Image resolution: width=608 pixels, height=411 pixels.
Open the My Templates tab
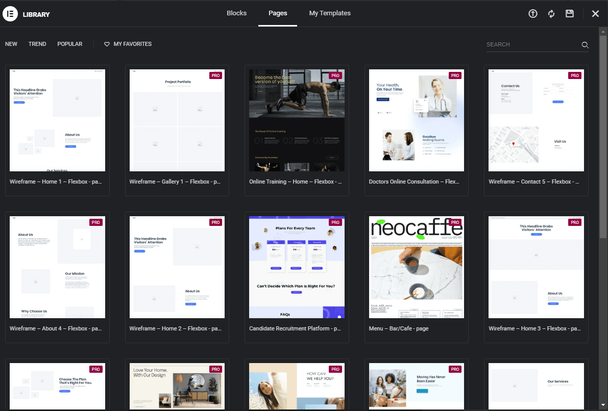coord(330,13)
